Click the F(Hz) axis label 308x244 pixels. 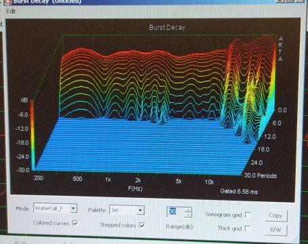point(135,188)
